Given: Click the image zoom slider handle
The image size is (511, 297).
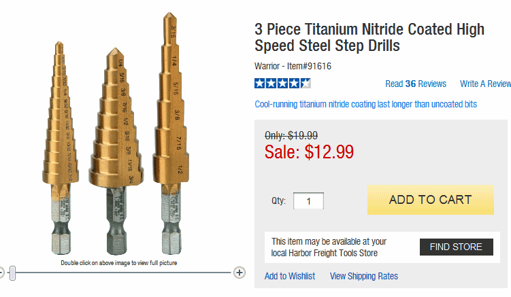Looking at the screenshot, I should [12, 273].
